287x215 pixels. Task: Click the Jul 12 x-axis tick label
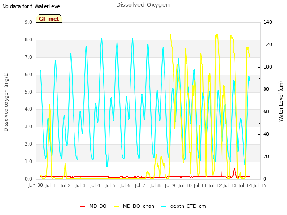215,185
